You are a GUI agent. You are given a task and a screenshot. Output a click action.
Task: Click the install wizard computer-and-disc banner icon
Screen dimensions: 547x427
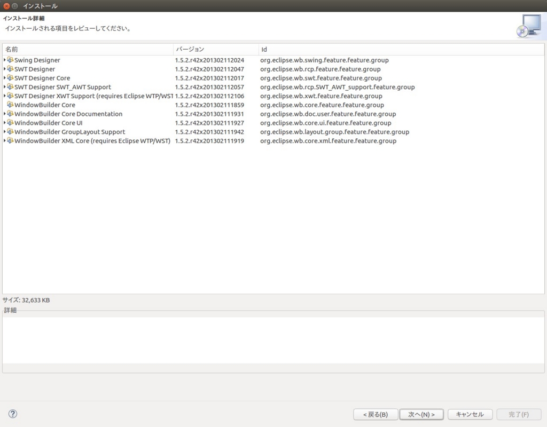coord(529,26)
